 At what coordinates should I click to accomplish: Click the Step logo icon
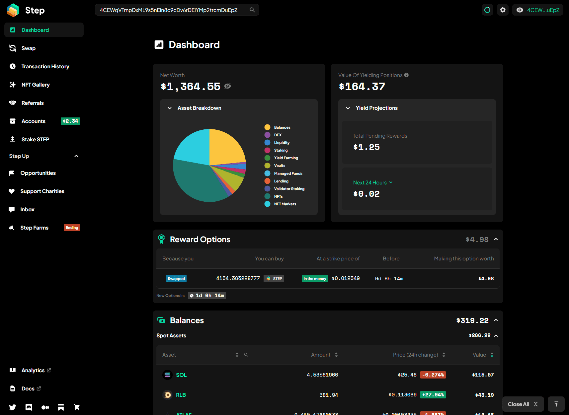click(13, 10)
